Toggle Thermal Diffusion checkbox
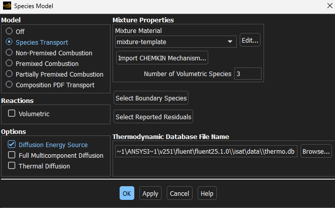335x208 pixels. pyautogui.click(x=12, y=166)
